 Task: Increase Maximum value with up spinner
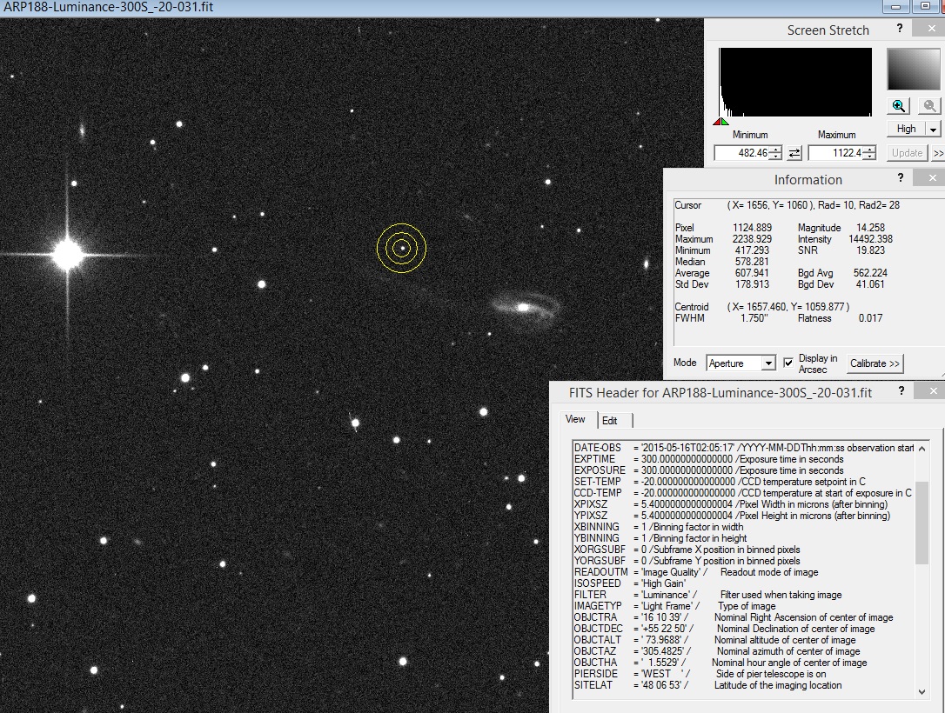pyautogui.click(x=869, y=150)
